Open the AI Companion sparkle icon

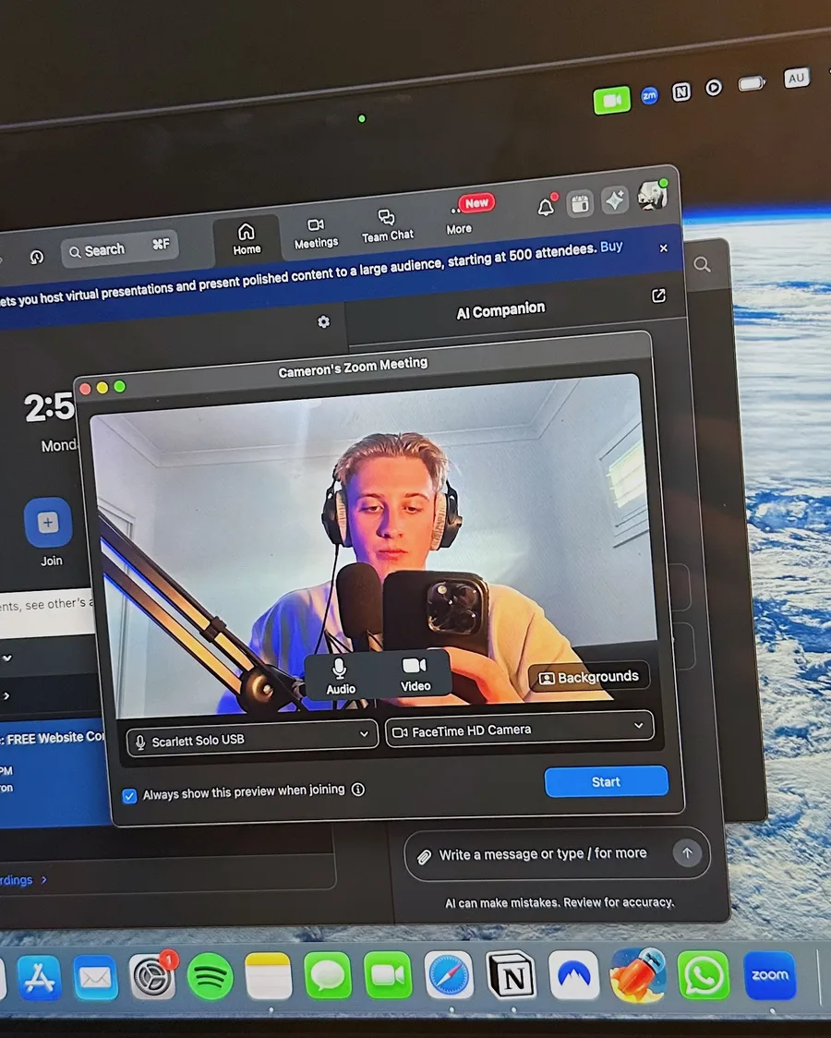(615, 199)
